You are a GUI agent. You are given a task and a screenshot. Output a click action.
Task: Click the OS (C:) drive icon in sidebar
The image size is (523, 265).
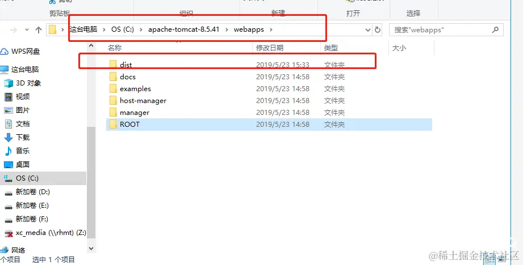(x=9, y=178)
